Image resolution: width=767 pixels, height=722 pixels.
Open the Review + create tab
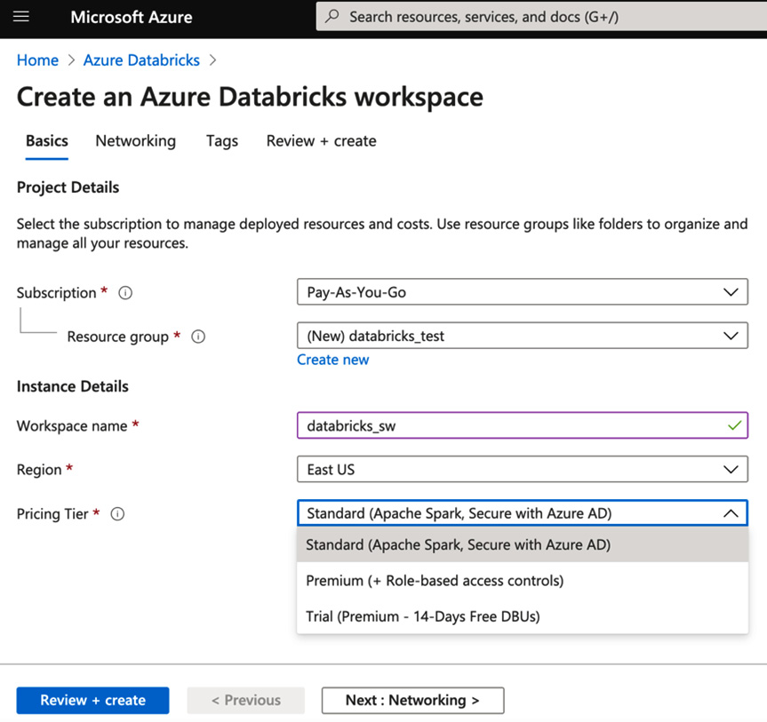click(x=322, y=141)
